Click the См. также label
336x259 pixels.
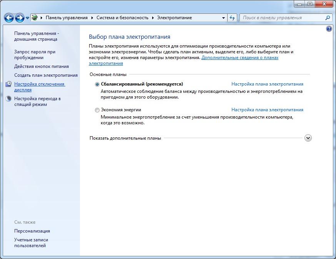click(x=25, y=222)
